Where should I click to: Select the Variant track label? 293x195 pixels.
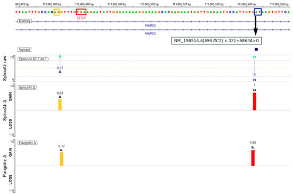(x=25, y=50)
